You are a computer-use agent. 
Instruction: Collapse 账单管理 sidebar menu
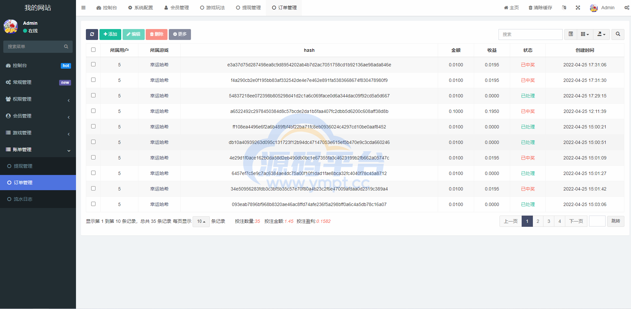(x=38, y=150)
